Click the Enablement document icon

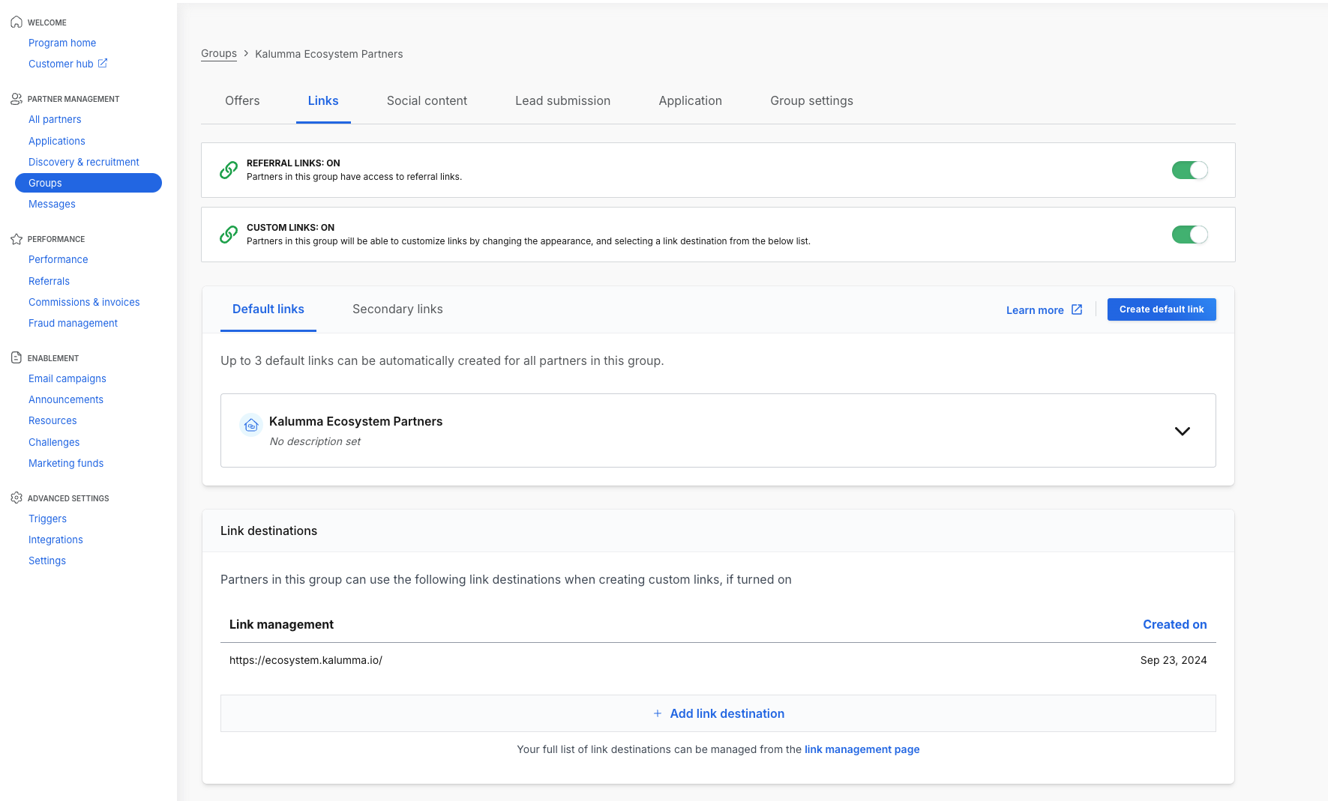[x=16, y=358]
